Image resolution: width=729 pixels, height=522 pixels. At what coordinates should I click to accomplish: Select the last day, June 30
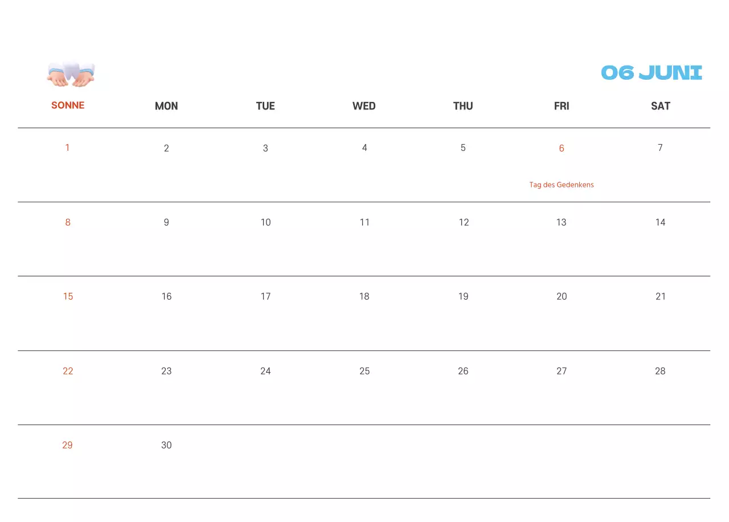166,445
